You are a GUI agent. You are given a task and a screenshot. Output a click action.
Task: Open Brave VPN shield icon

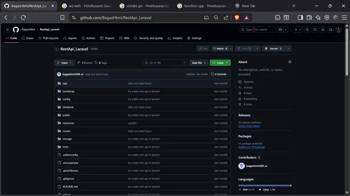[327, 17]
